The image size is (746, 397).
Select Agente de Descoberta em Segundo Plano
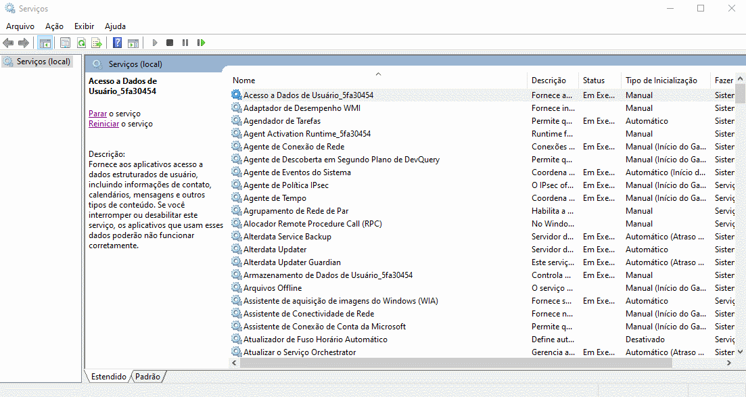(x=342, y=159)
